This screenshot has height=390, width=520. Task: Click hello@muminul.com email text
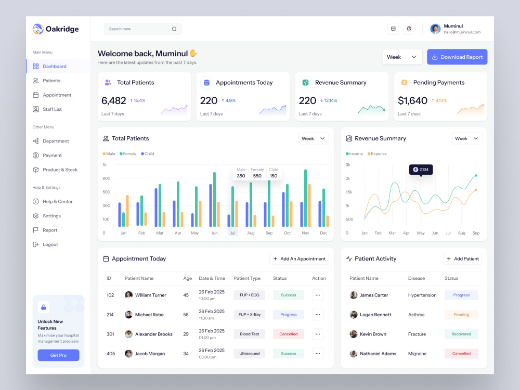462,32
